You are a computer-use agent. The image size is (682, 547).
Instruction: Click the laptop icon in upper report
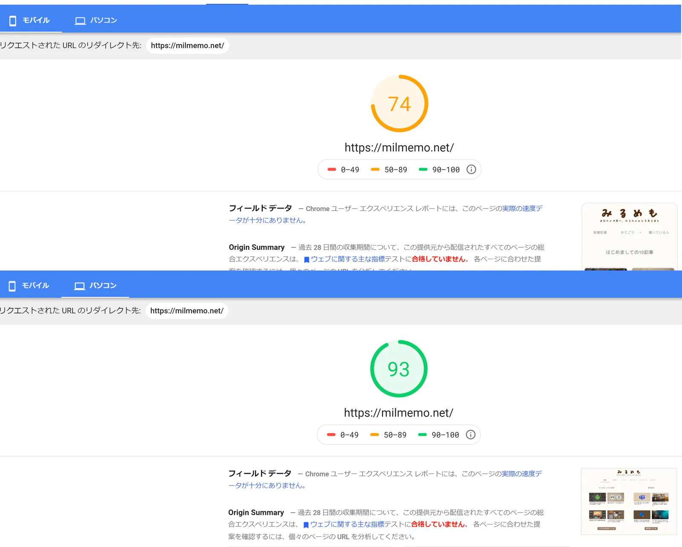click(x=80, y=21)
